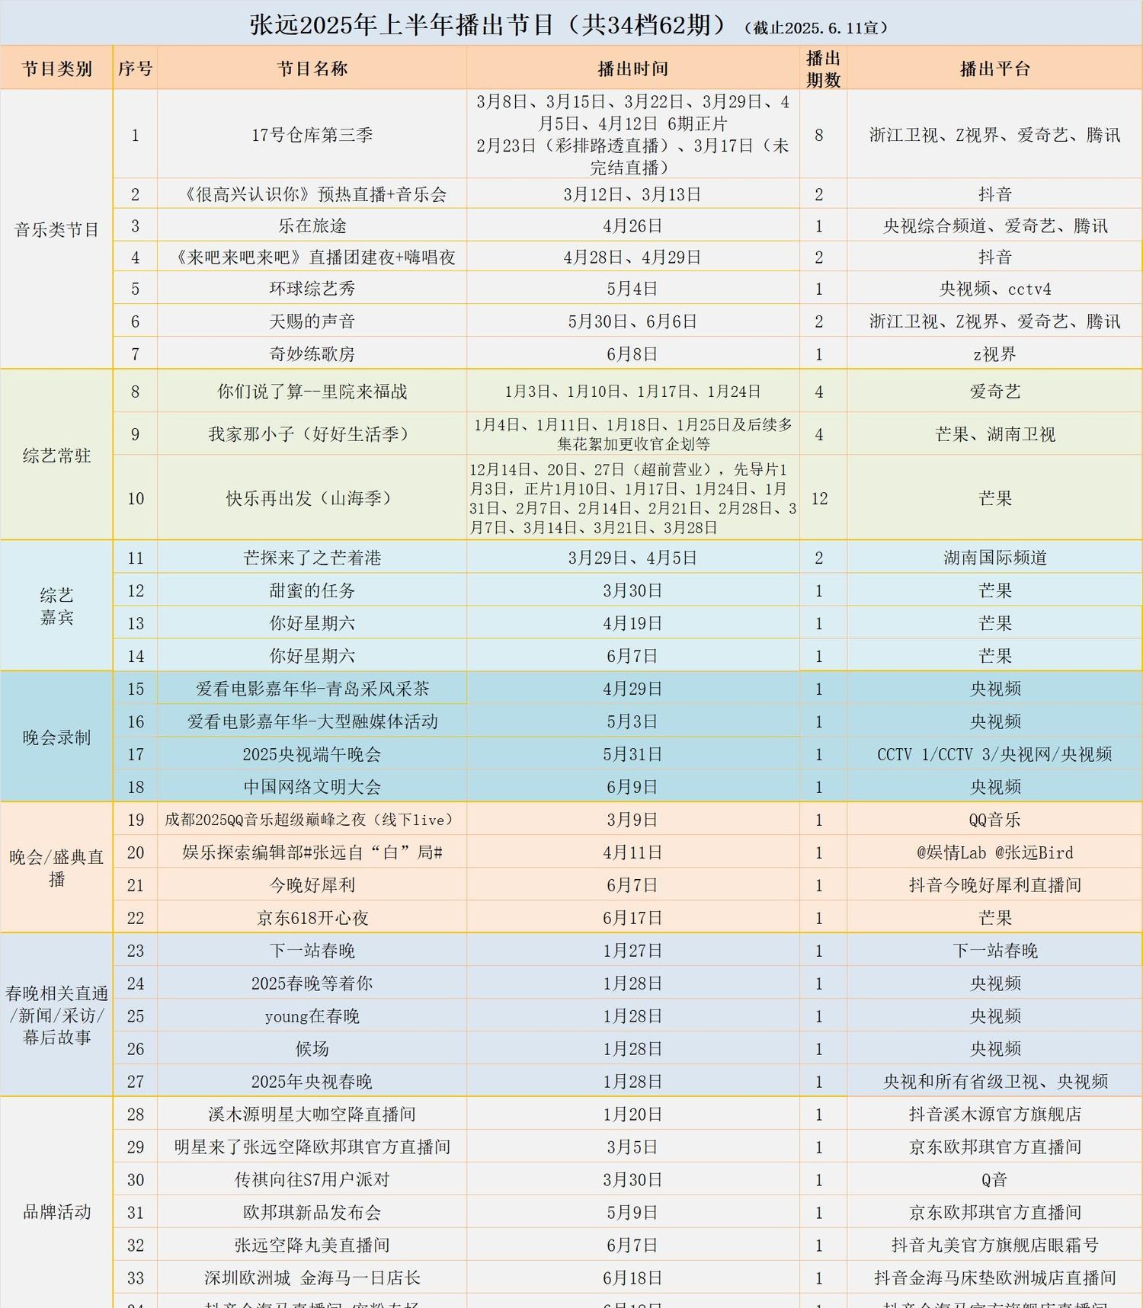
Task: Select the program 今晚好犀利
Action: pyautogui.click(x=312, y=885)
